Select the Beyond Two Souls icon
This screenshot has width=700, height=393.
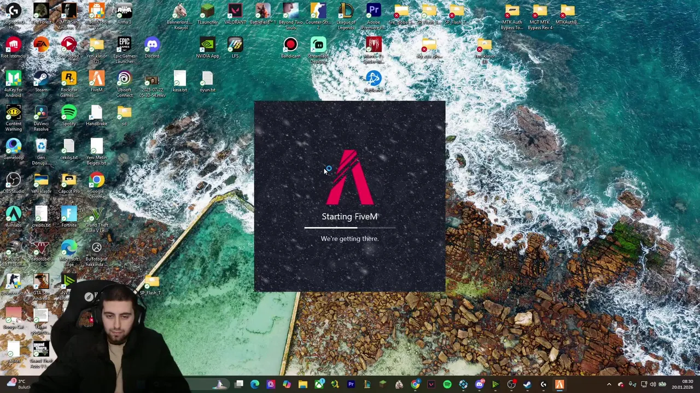pyautogui.click(x=290, y=15)
